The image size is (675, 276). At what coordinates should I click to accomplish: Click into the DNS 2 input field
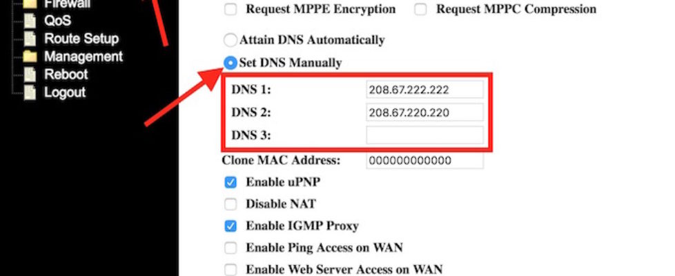424,112
